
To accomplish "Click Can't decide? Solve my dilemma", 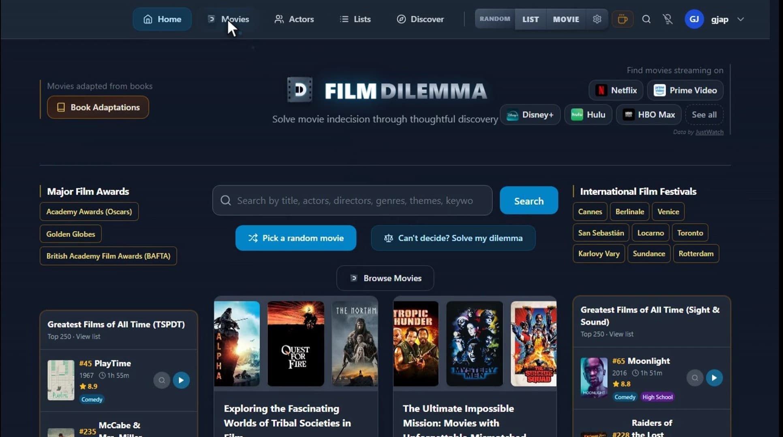I will pyautogui.click(x=453, y=238).
